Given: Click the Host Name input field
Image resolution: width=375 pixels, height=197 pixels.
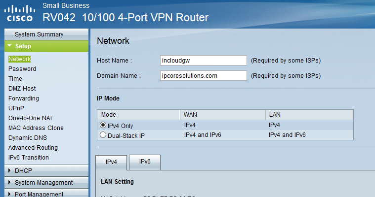Looking at the screenshot, I should coord(203,61).
